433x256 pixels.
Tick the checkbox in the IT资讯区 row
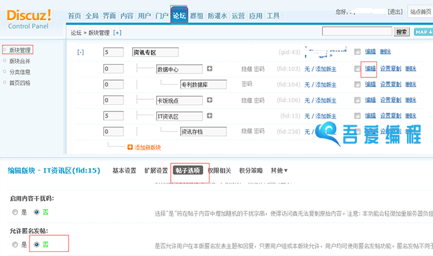click(358, 116)
